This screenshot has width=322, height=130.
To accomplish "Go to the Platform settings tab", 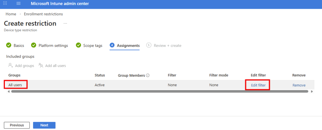I will [53, 45].
